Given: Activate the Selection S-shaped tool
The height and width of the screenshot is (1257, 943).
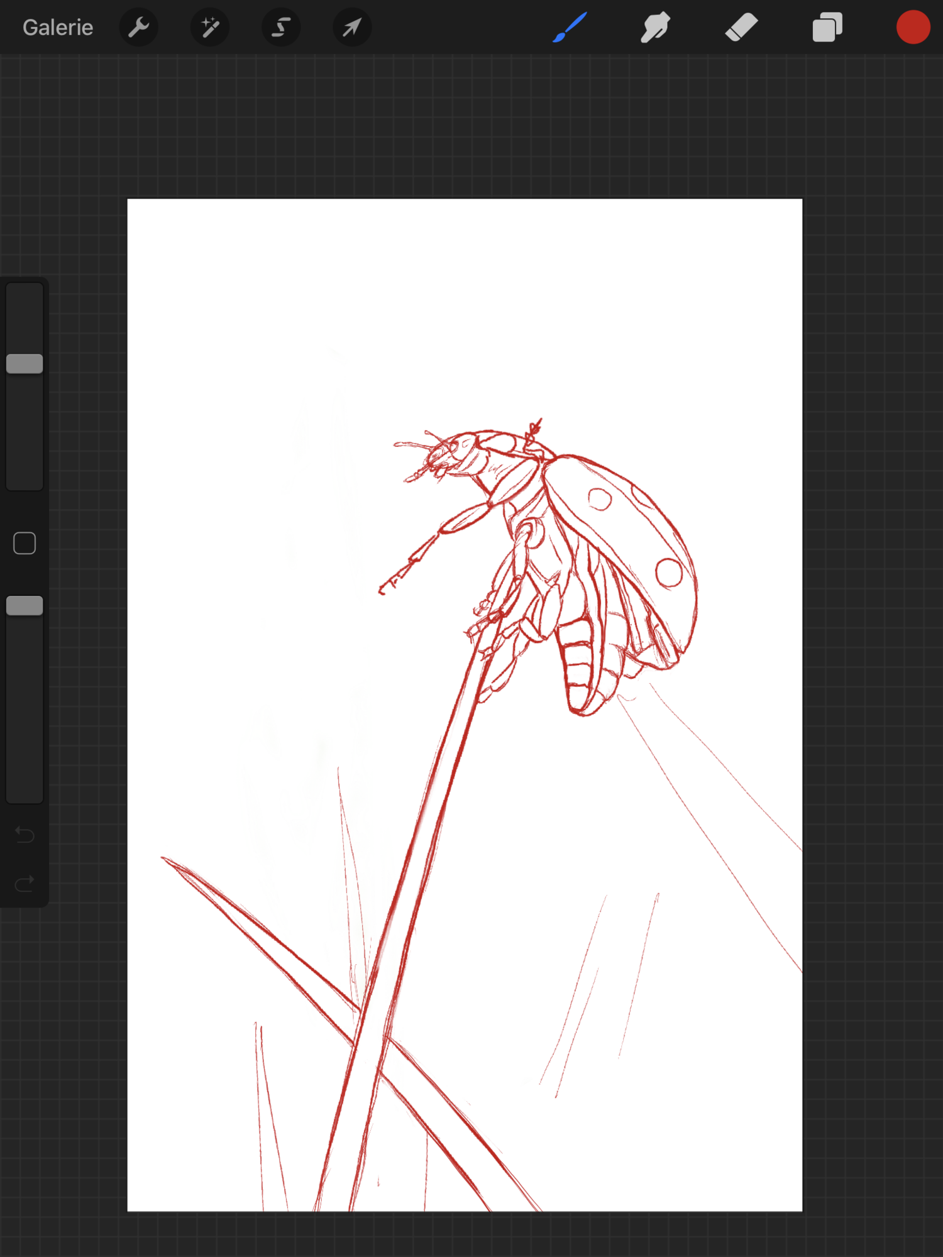Looking at the screenshot, I should [x=281, y=28].
